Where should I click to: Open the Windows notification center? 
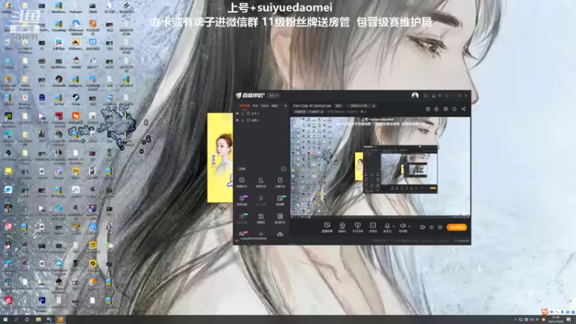coord(569,320)
